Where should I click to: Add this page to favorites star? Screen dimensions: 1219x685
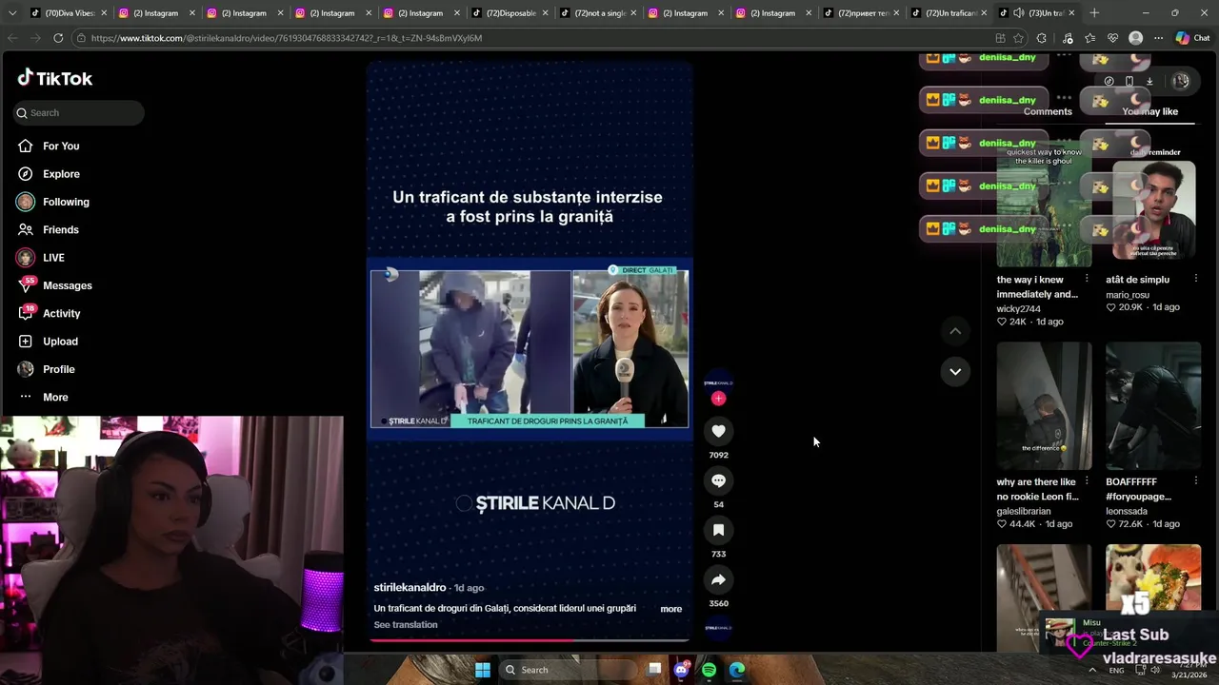[1018, 38]
